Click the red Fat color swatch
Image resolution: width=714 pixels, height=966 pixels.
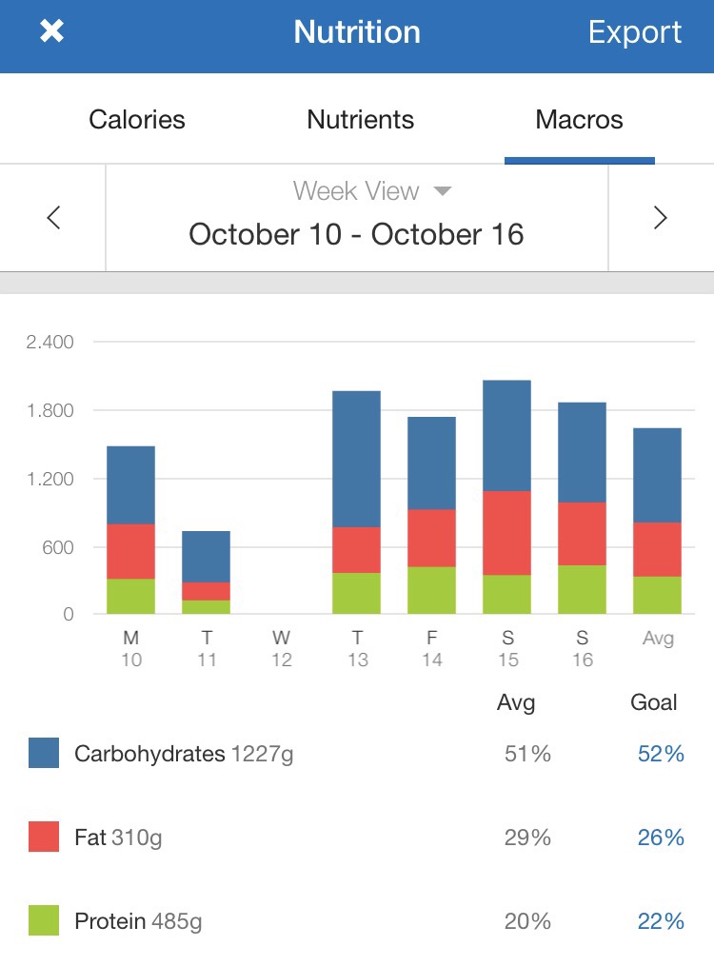point(44,838)
